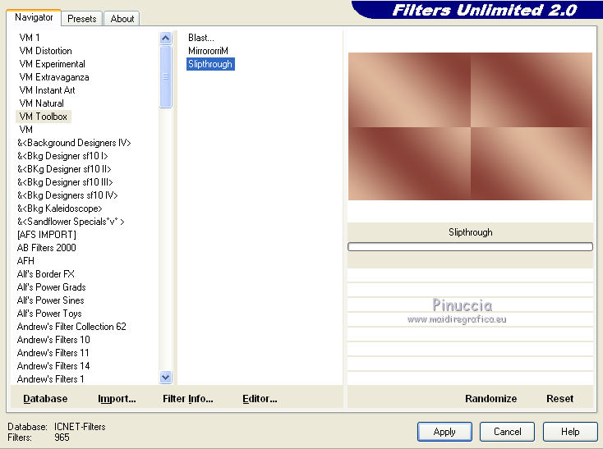Select Alf's Power Grads category

click(51, 287)
